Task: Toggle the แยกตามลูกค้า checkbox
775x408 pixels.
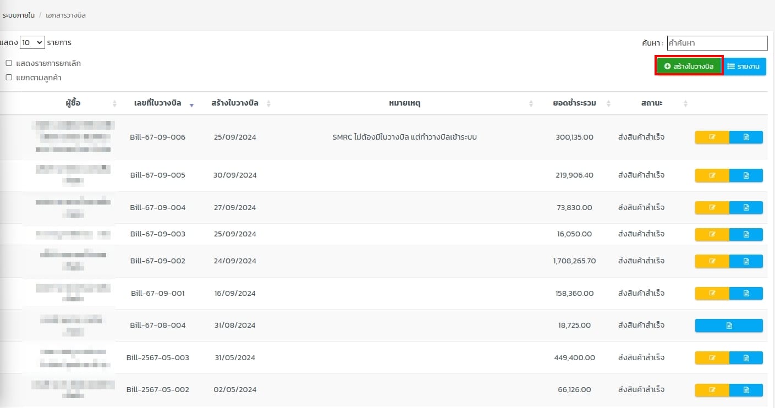Action: [9, 78]
